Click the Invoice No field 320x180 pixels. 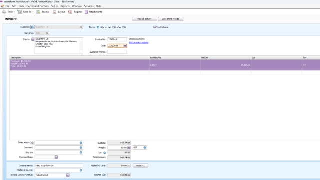tap(117, 39)
